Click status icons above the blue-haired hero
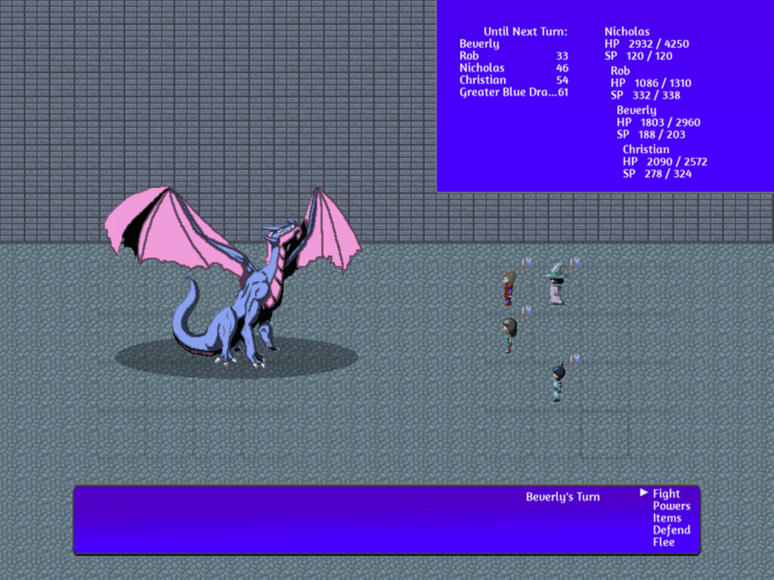The width and height of the screenshot is (774, 580). pyautogui.click(x=575, y=359)
